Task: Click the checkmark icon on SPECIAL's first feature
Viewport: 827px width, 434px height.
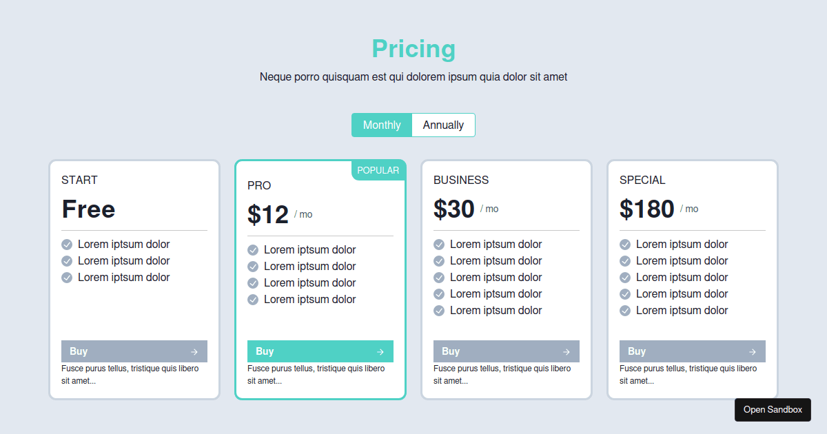Action: tap(625, 244)
